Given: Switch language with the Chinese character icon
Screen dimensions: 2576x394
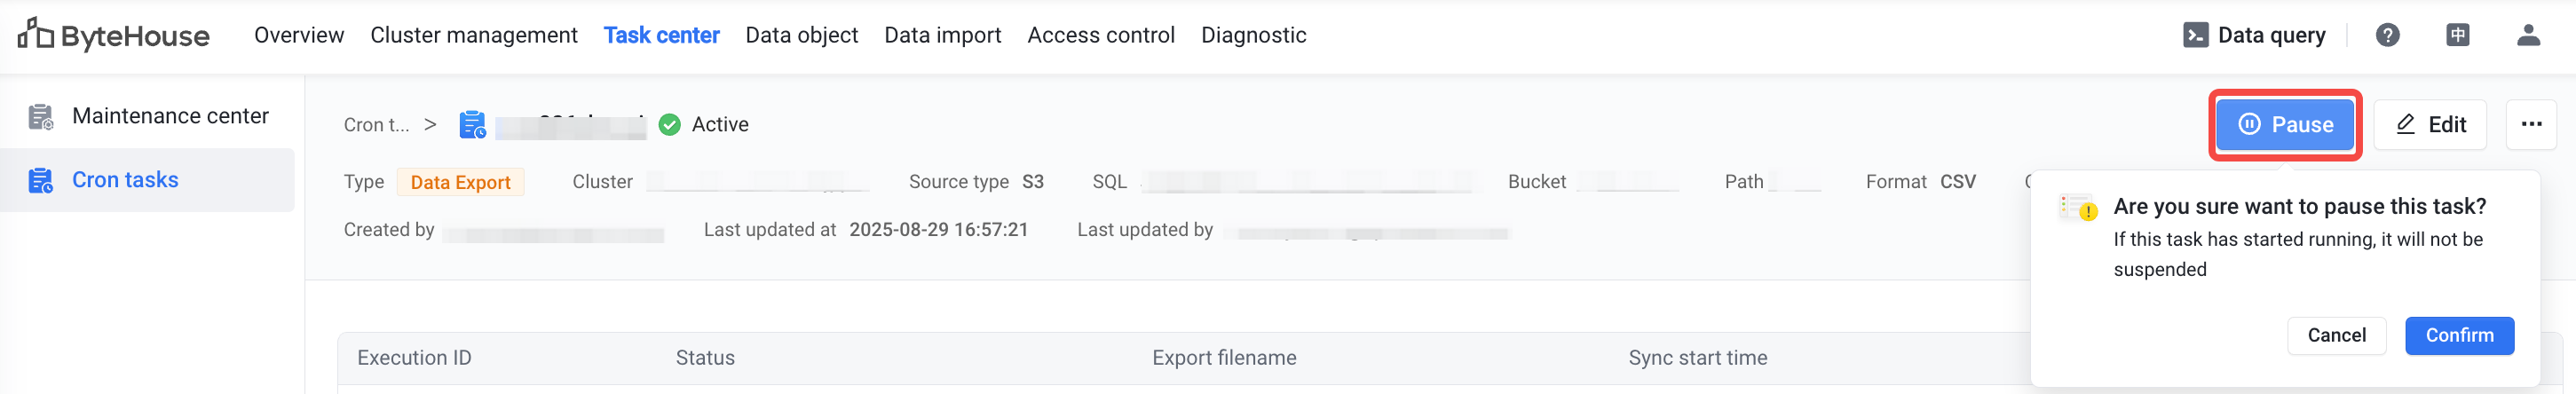Looking at the screenshot, I should (x=2457, y=35).
